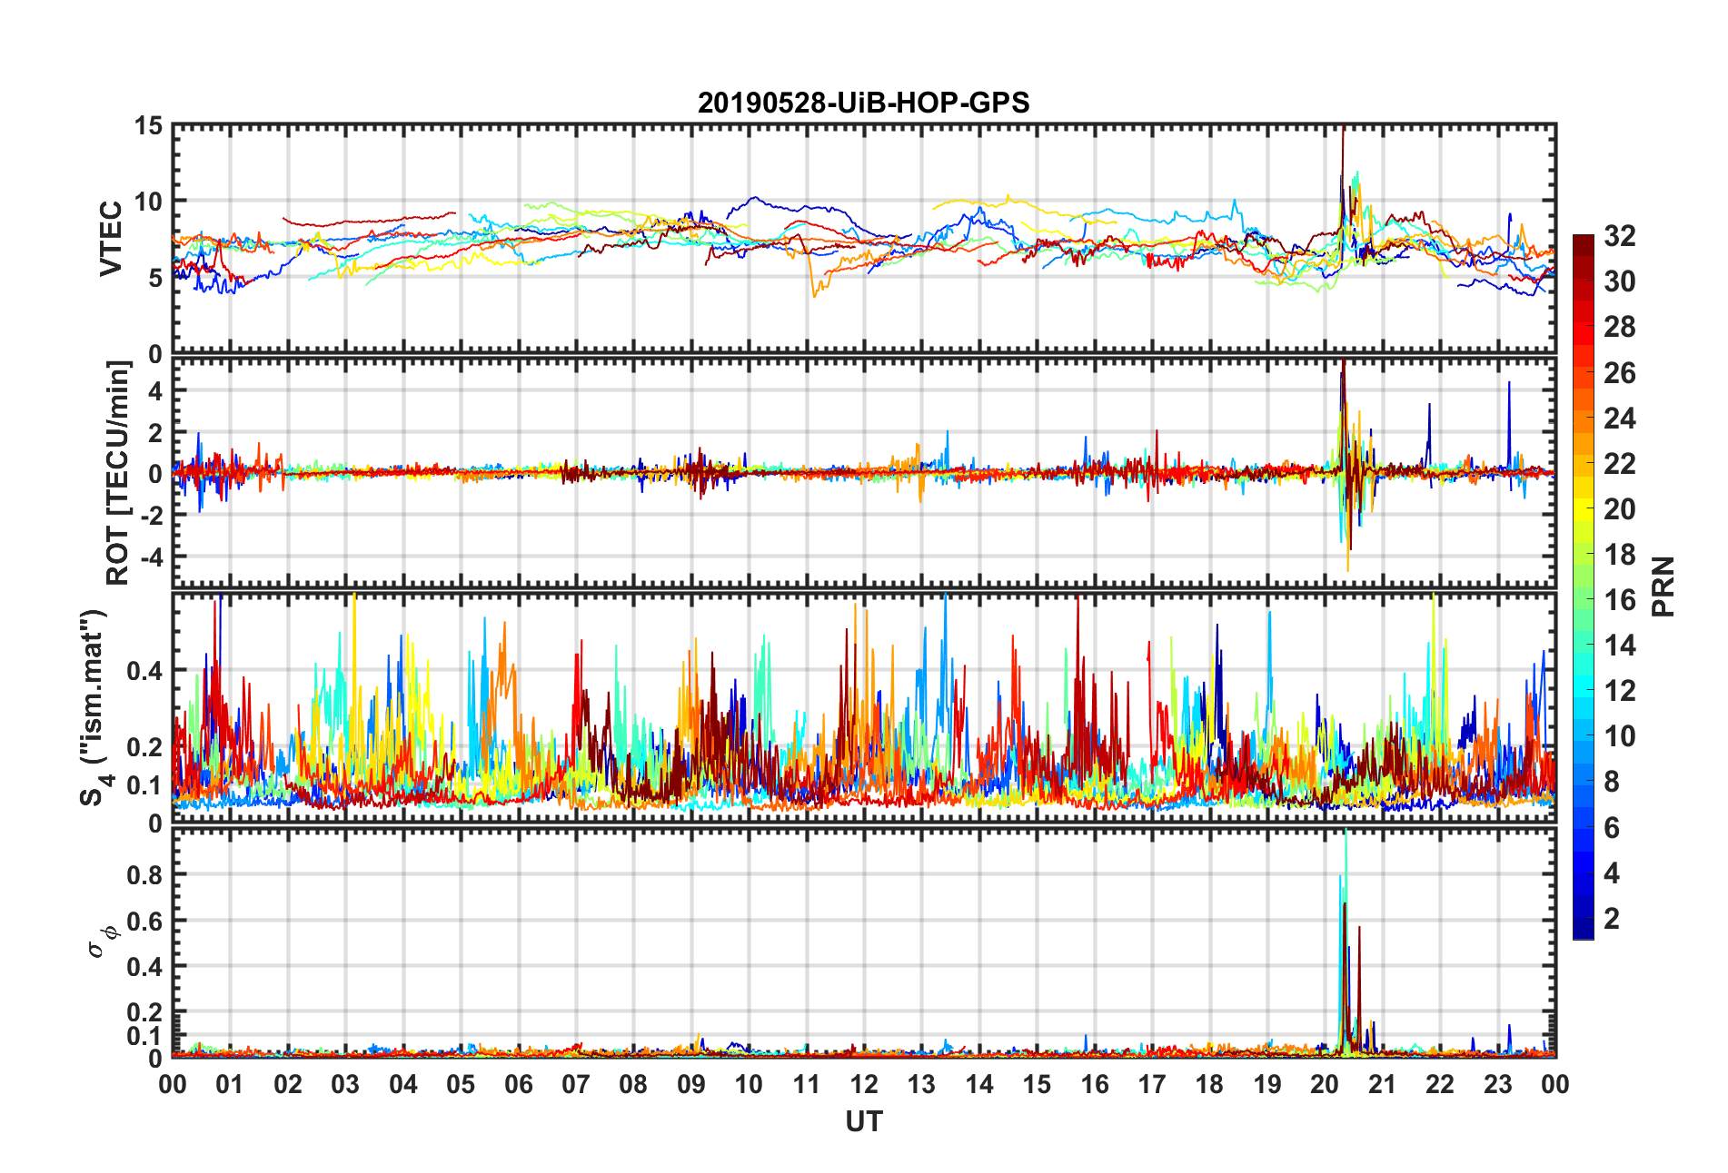Click colorbar tick label 16

(x=1619, y=600)
